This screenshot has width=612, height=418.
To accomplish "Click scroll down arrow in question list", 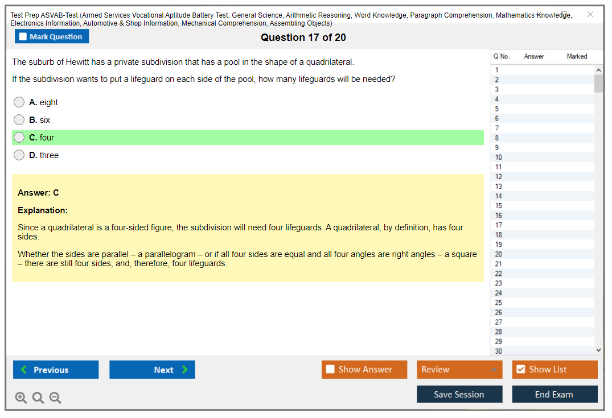I will pos(598,350).
